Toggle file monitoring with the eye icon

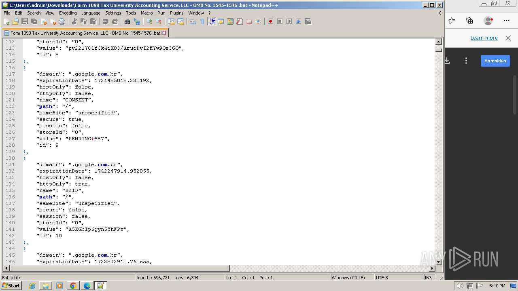click(x=258, y=21)
